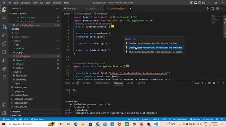
Task: Run the current file with play icon
Action: tap(208, 8)
